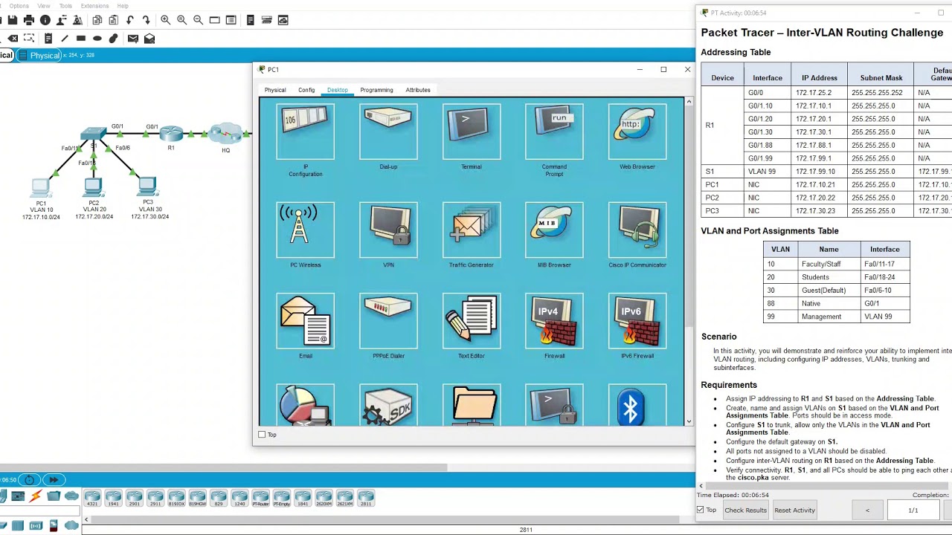Click the Redo arrow icon
Image resolution: width=952 pixels, height=535 pixels.
click(x=146, y=20)
